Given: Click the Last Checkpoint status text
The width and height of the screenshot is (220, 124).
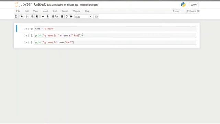Looking at the screenshot, I should (x=63, y=5).
